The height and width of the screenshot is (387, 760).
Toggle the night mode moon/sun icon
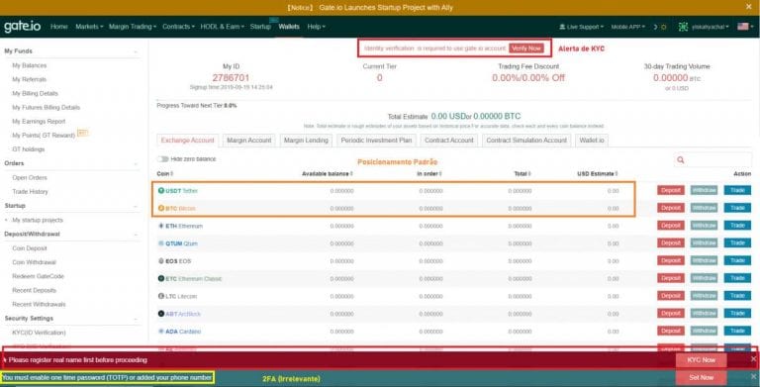[x=660, y=27]
